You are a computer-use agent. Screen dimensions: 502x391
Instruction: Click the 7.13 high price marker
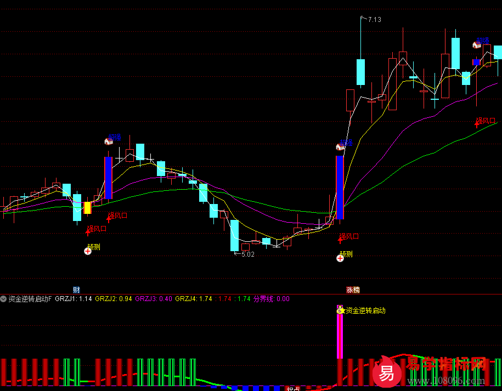pyautogui.click(x=374, y=20)
